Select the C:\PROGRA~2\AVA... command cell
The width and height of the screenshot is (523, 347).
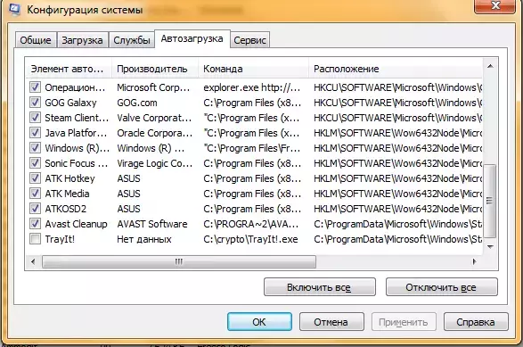(x=251, y=224)
